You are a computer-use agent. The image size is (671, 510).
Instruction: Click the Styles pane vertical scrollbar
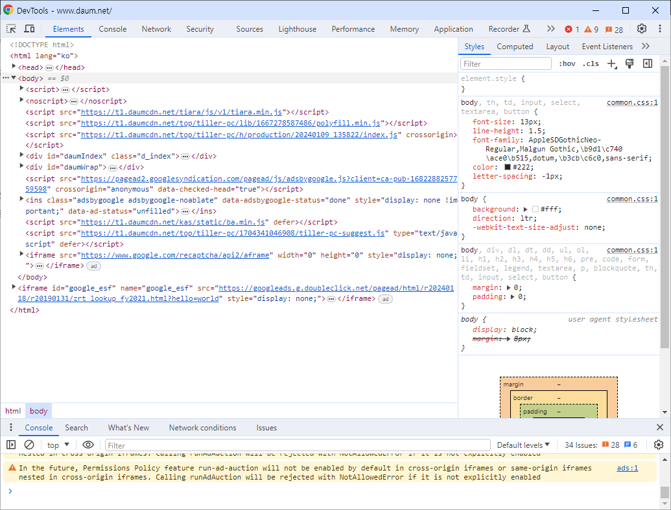[x=665, y=206]
